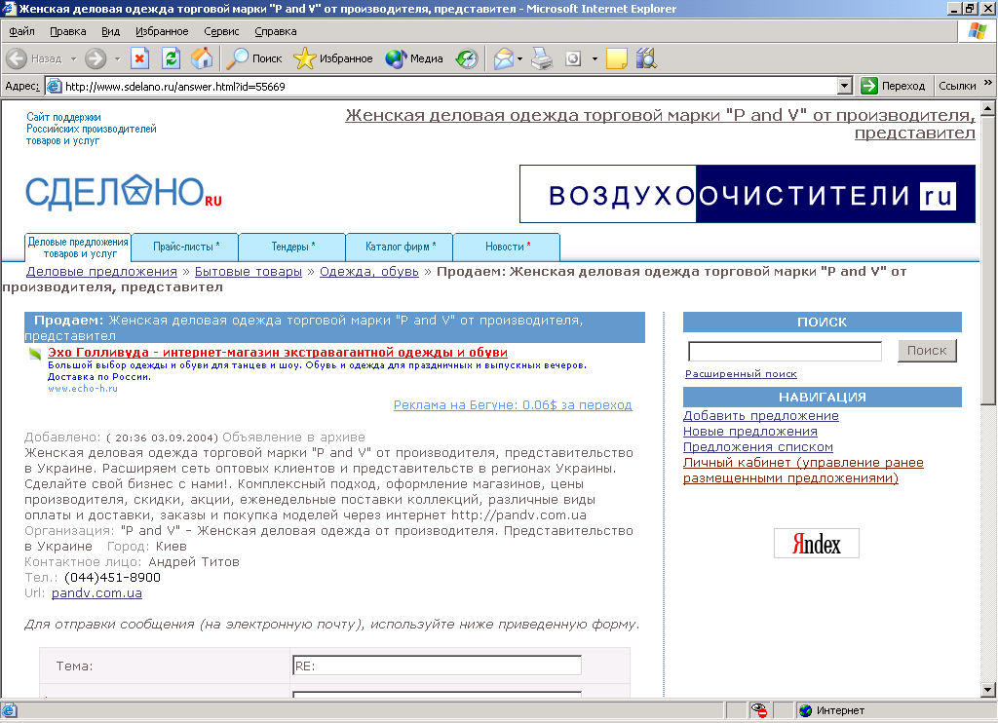Viewport: 998px width, 723px height.
Task: Click the Yandex logo banner
Action: pos(816,544)
